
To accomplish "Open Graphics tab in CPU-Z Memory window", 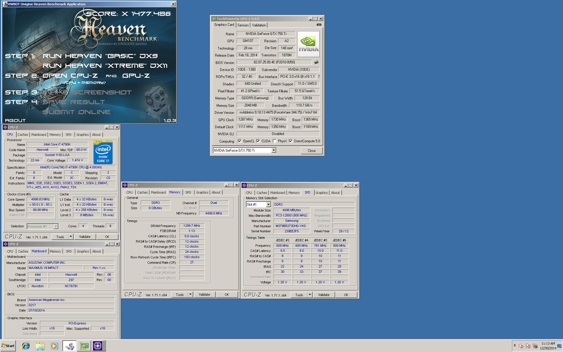I will click(202, 192).
